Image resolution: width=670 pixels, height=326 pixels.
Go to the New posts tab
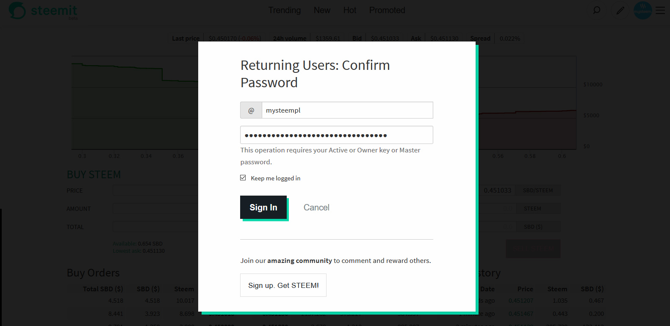tap(322, 10)
